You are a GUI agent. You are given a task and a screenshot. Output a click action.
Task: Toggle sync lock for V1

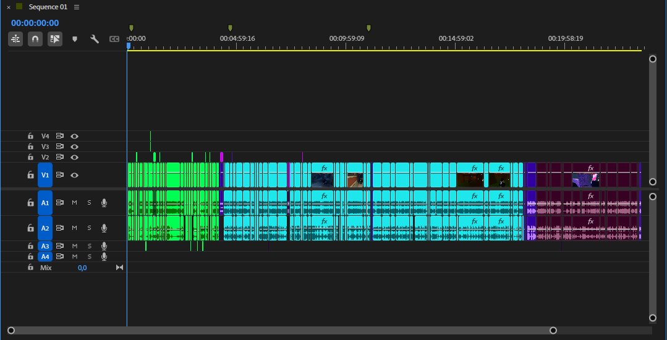coord(59,175)
